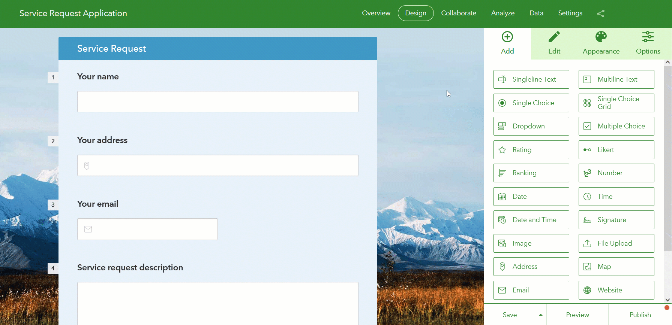Add a Single Choice Grid question
The height and width of the screenshot is (325, 672).
click(616, 103)
